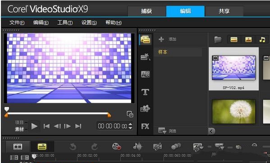The width and height of the screenshot is (270, 163).
Task: Click the orange mark-in trim handle
Action: [x=6, y=115]
